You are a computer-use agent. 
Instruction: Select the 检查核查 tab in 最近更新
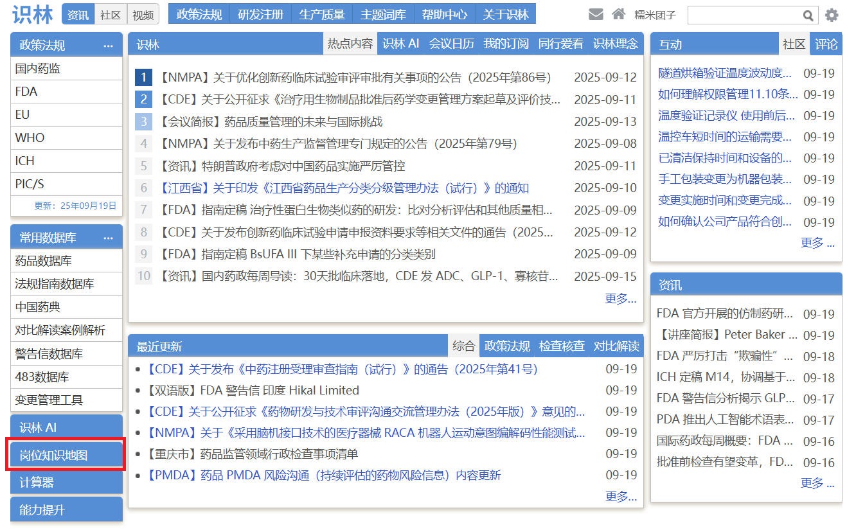coord(562,346)
